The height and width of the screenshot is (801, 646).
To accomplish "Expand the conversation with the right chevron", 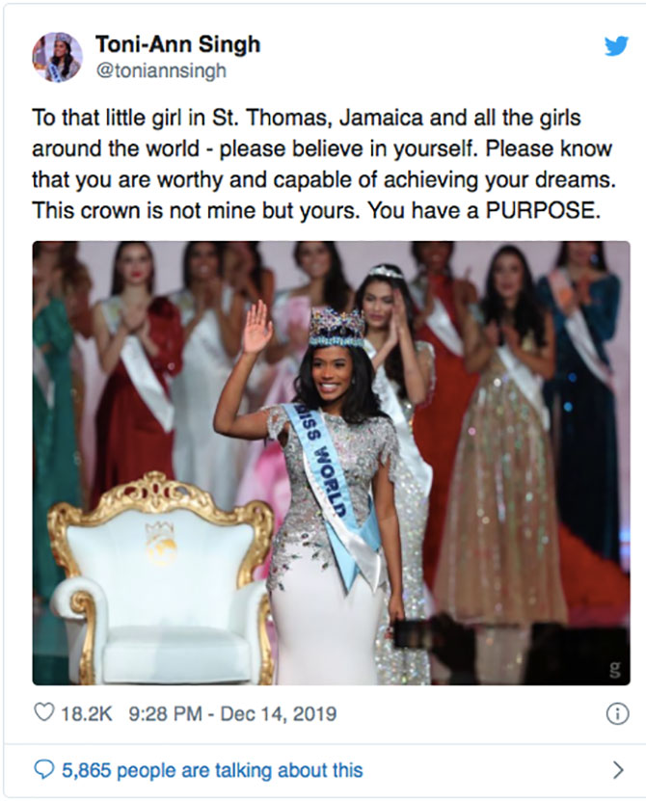I will (618, 769).
